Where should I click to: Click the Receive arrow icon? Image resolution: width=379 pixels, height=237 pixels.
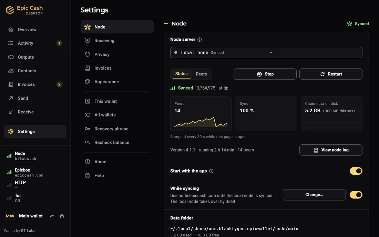[x=11, y=112]
